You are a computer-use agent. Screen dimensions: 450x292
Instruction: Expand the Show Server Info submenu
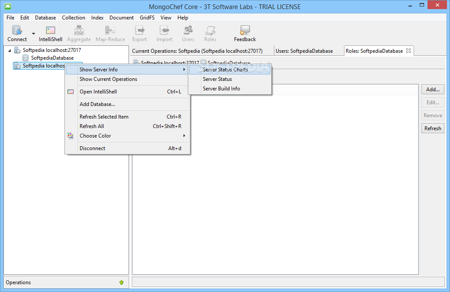(x=127, y=70)
